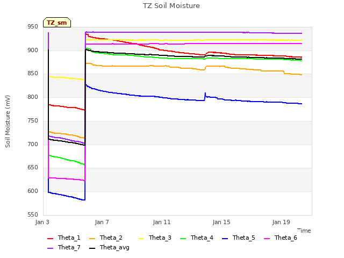This screenshot has width=344, height=258.
Task: Toggle Theta_4 legend entry
Action: [x=197, y=238]
